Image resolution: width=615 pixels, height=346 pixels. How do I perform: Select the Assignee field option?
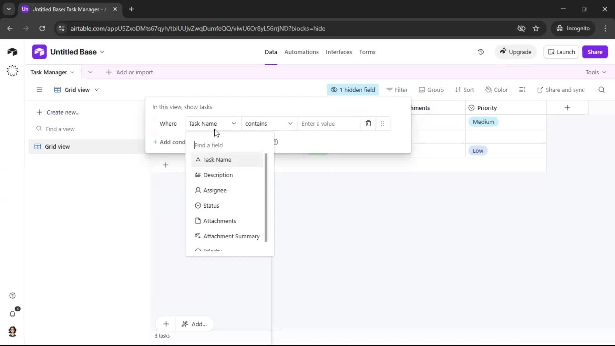227,190
